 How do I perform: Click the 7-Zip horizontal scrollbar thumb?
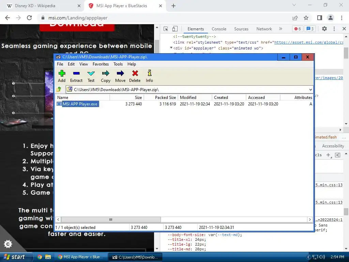pyautogui.click(x=111, y=219)
